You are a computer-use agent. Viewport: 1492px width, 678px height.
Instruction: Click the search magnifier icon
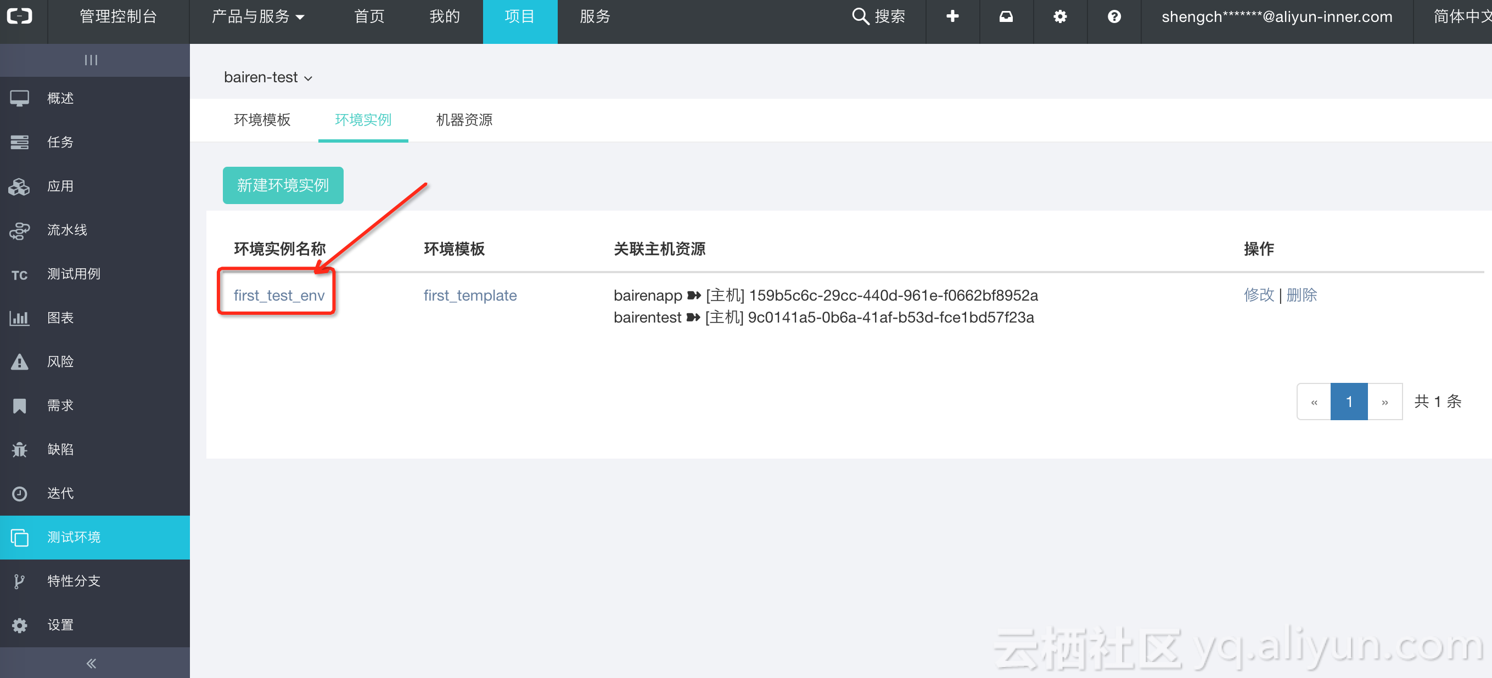click(860, 17)
